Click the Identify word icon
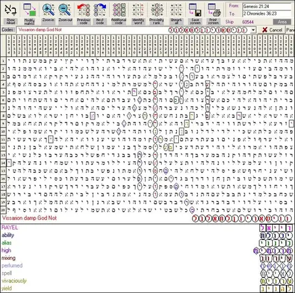 [138, 10]
